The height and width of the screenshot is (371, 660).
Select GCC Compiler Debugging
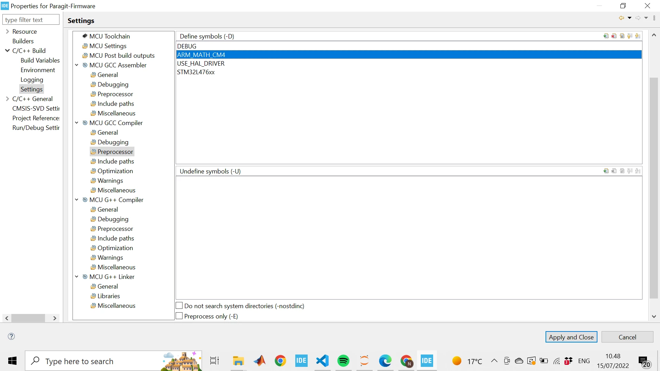[109, 142]
